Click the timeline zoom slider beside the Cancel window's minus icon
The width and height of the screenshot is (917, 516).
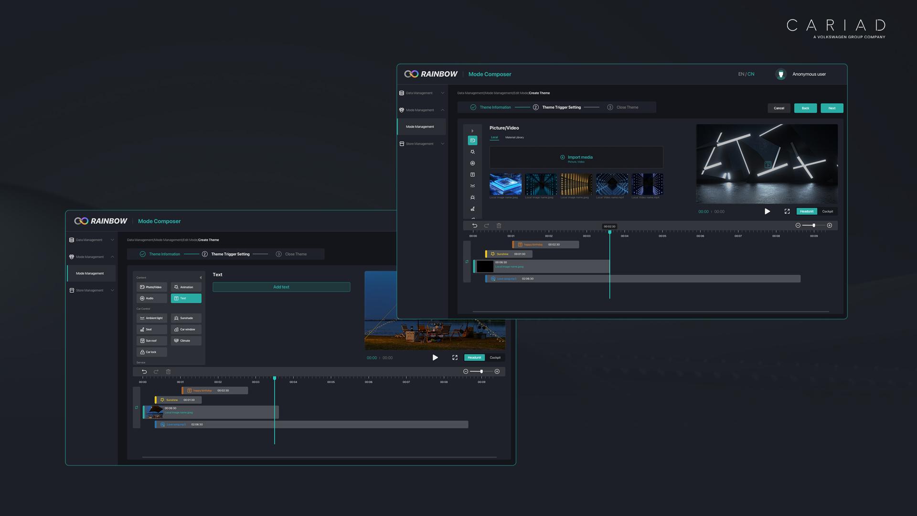click(813, 226)
